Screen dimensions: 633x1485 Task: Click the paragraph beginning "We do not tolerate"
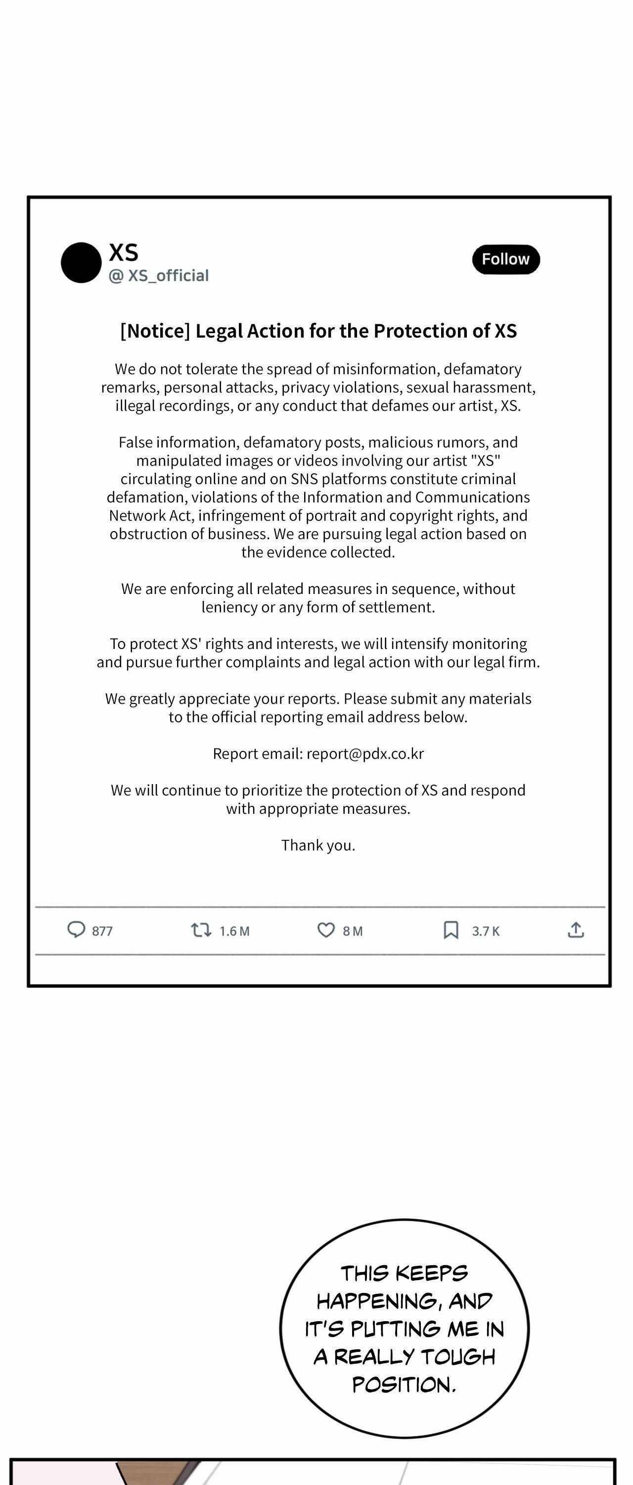(x=318, y=387)
